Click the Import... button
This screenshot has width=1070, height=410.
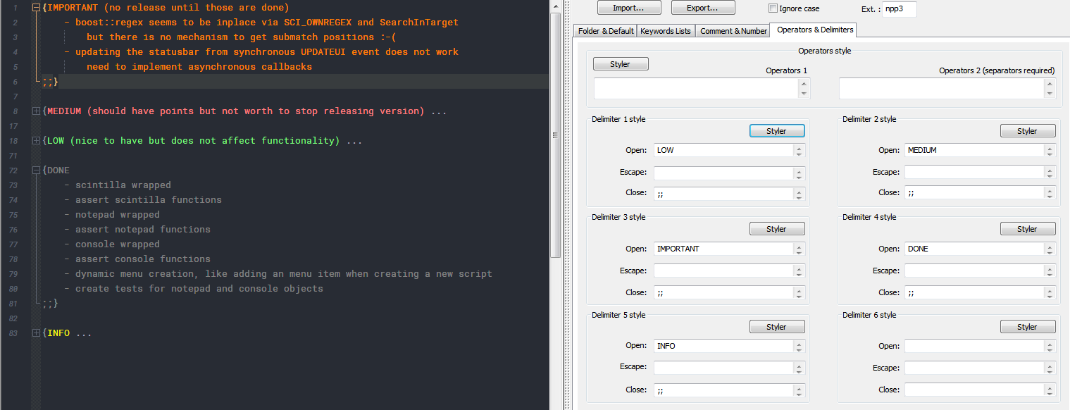point(629,8)
